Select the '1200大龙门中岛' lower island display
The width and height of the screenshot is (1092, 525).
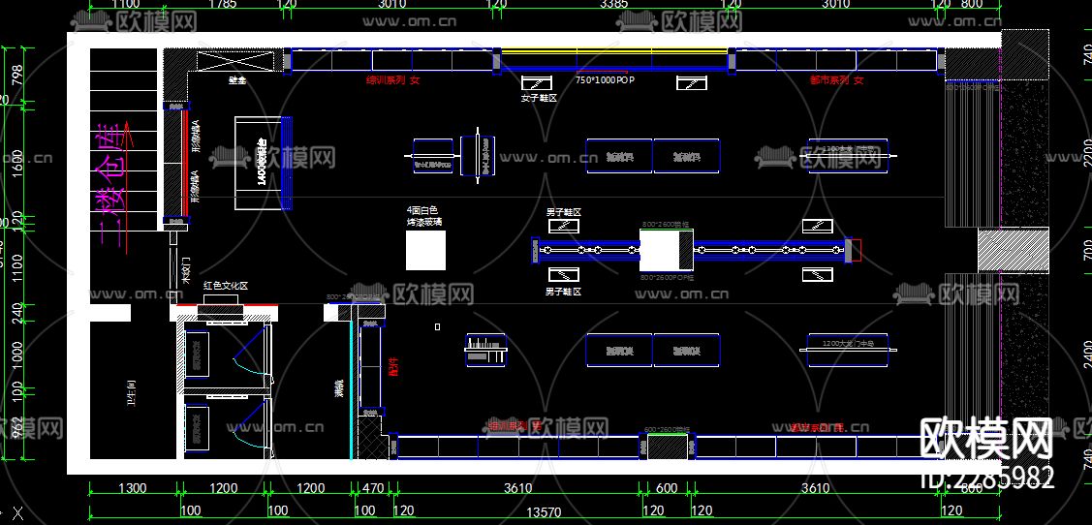[848, 351]
